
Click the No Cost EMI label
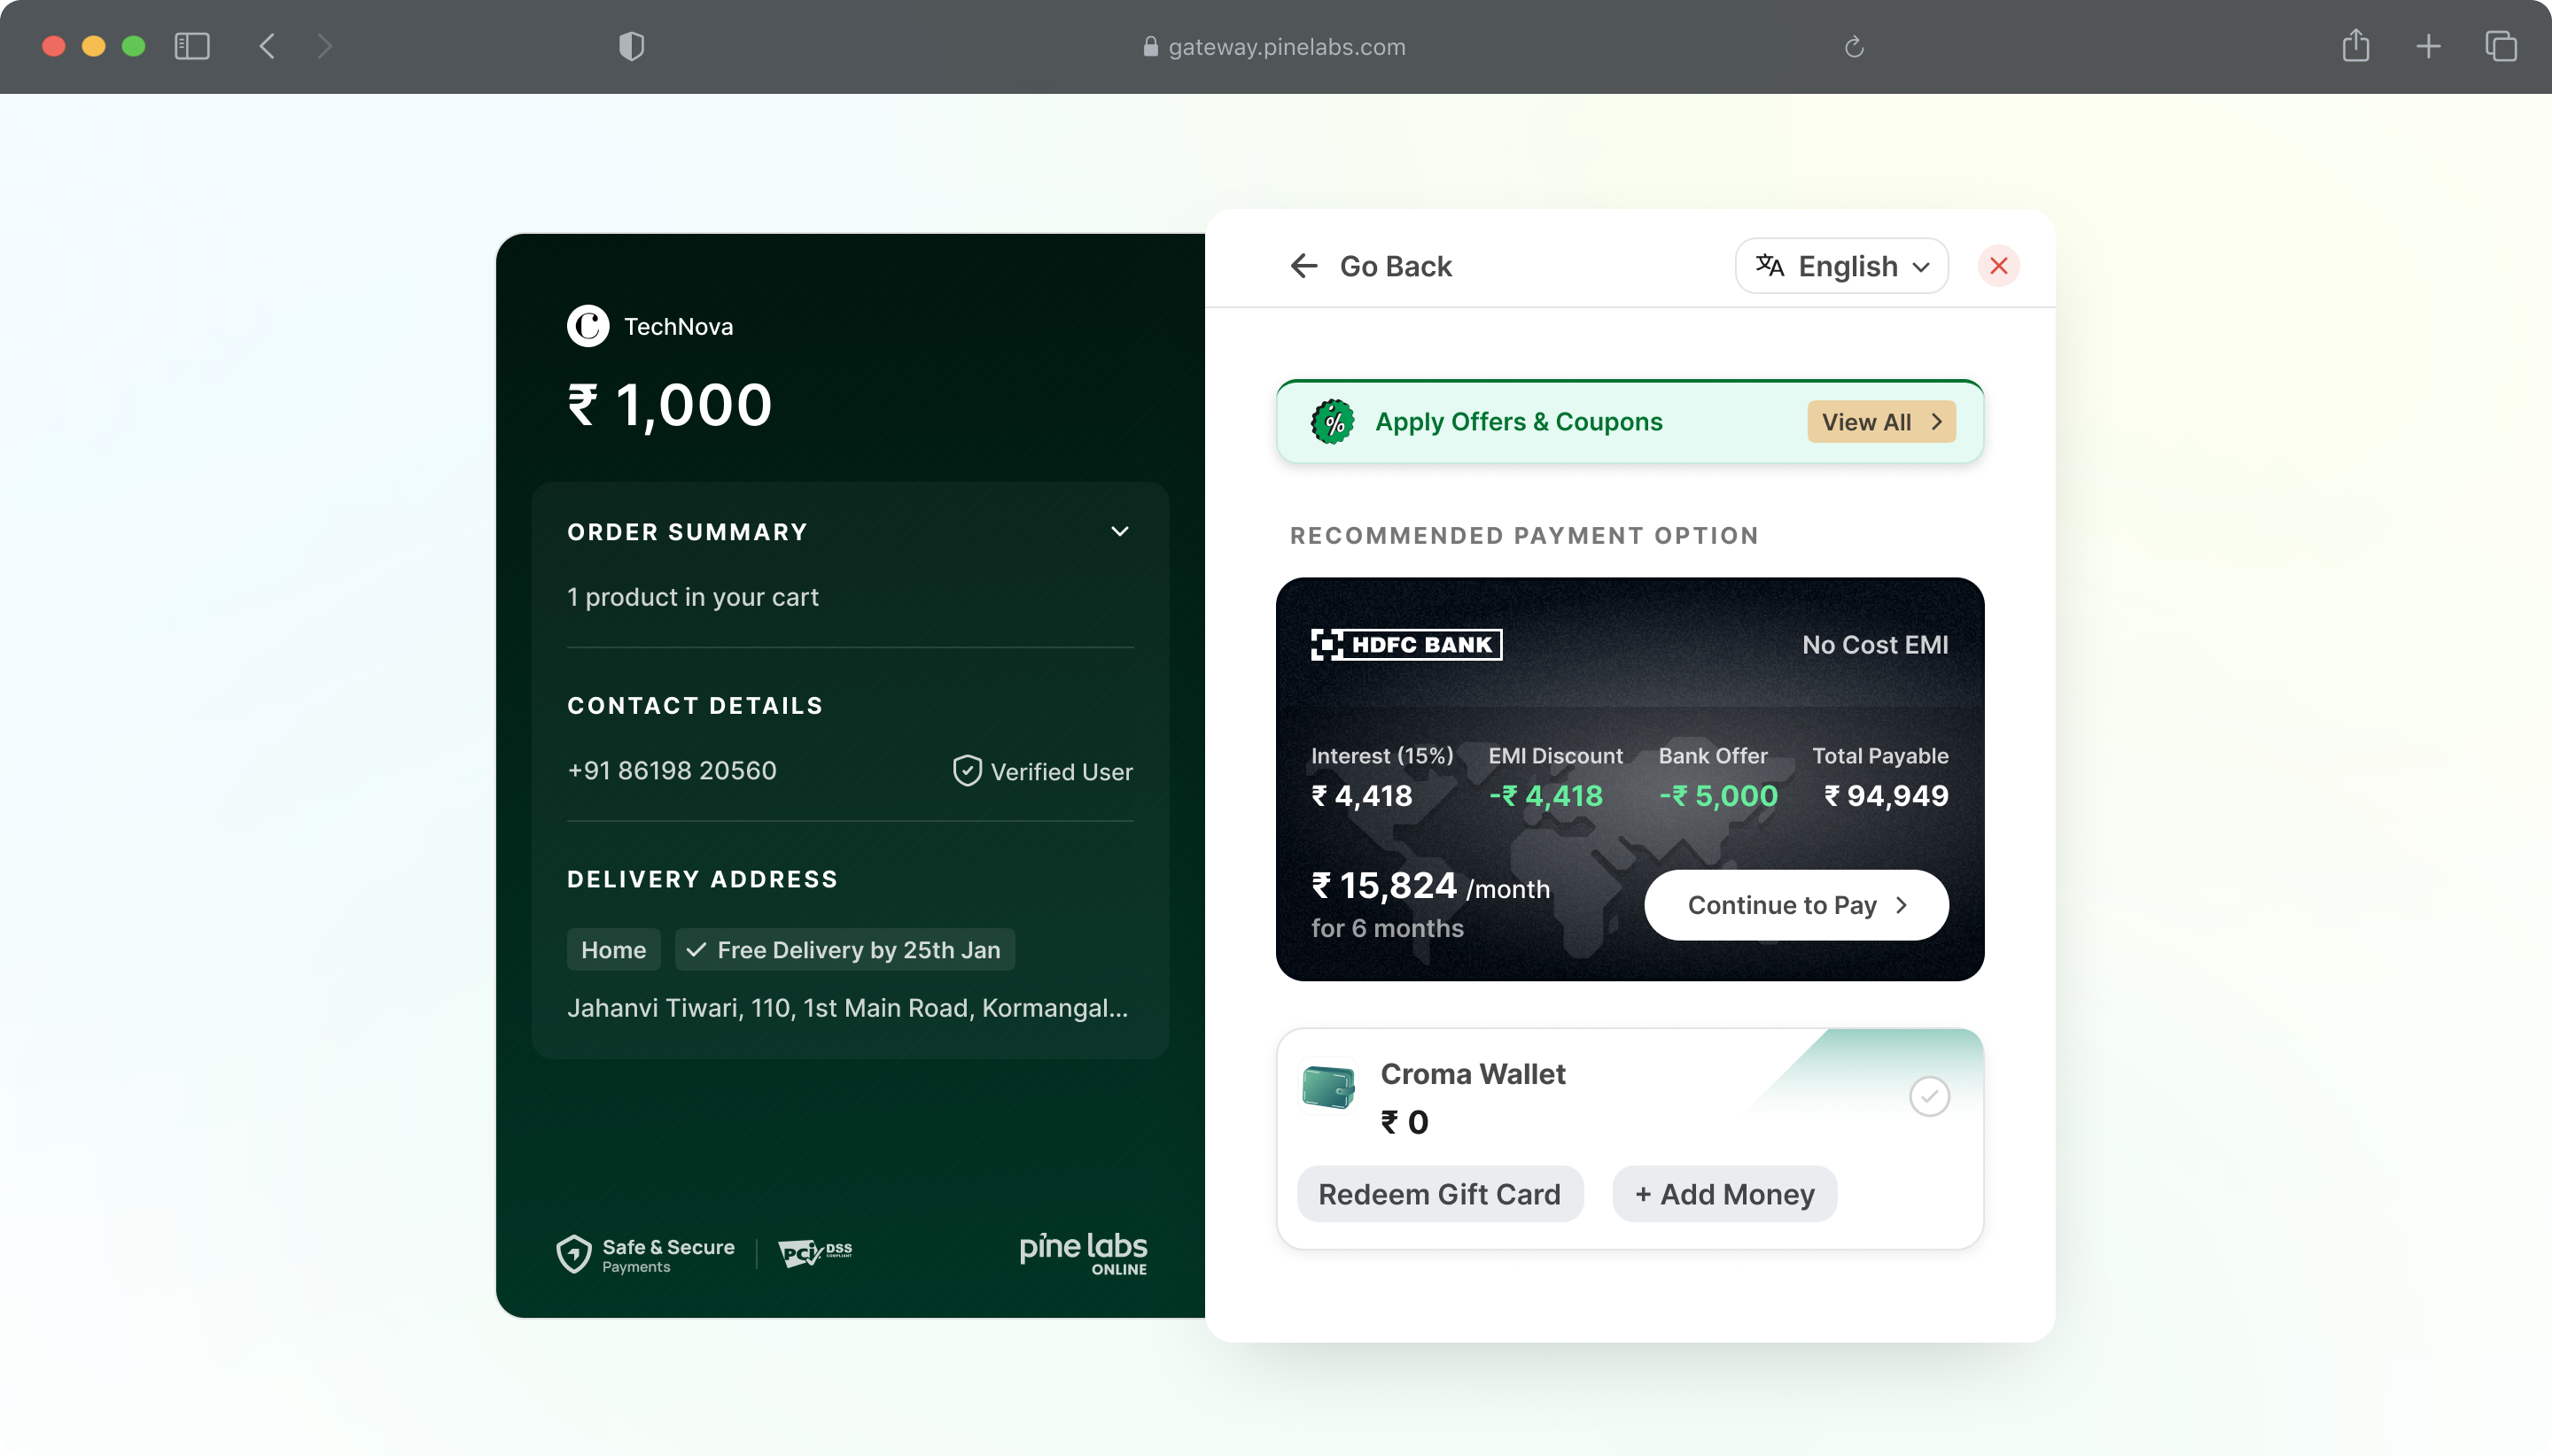click(x=1875, y=645)
